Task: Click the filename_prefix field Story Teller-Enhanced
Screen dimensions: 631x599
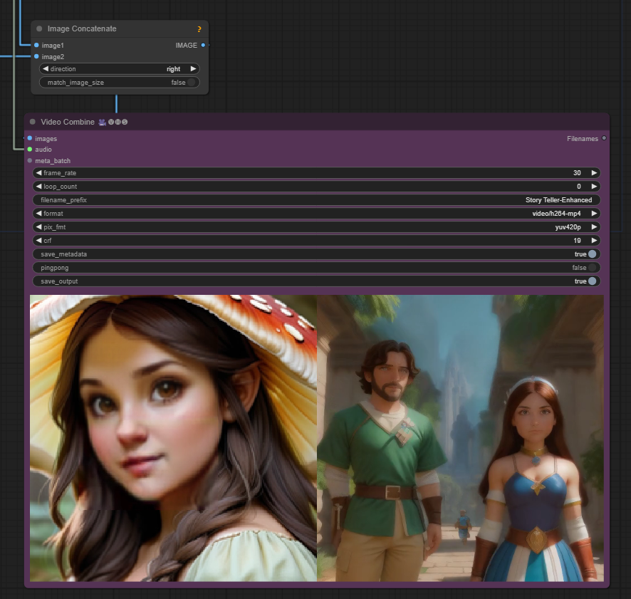Action: (316, 200)
